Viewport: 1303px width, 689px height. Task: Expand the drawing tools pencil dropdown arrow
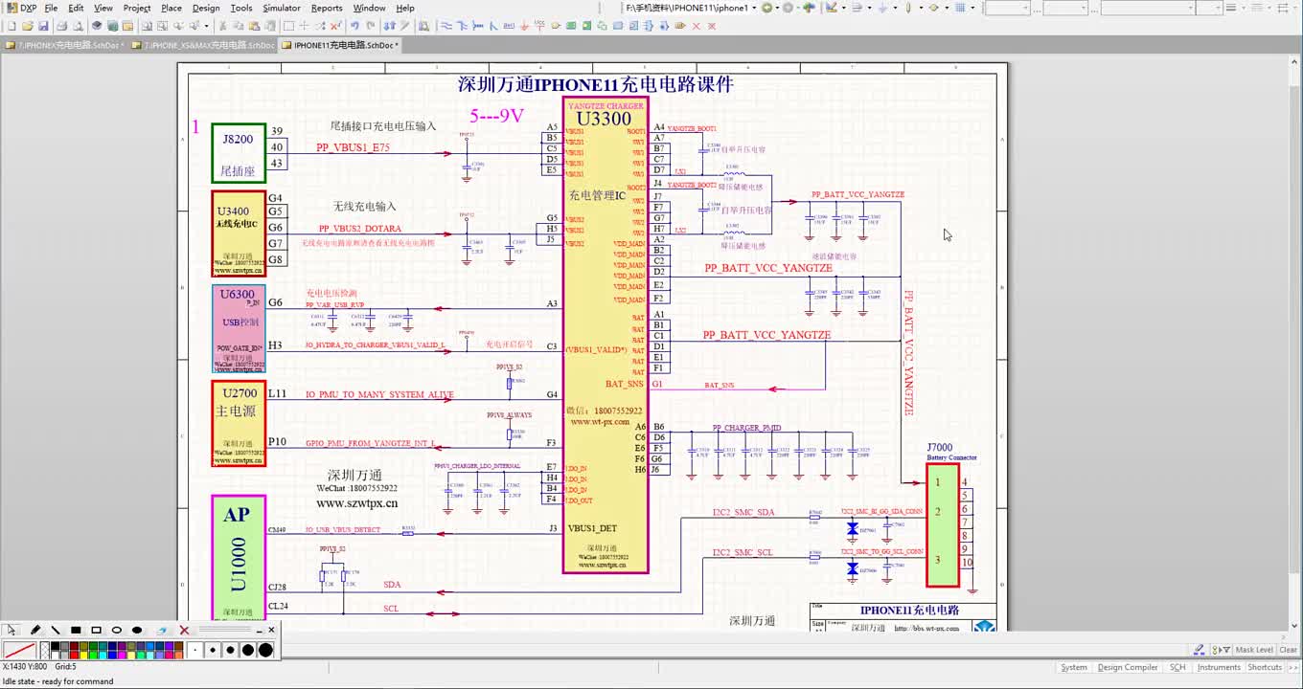tap(844, 9)
